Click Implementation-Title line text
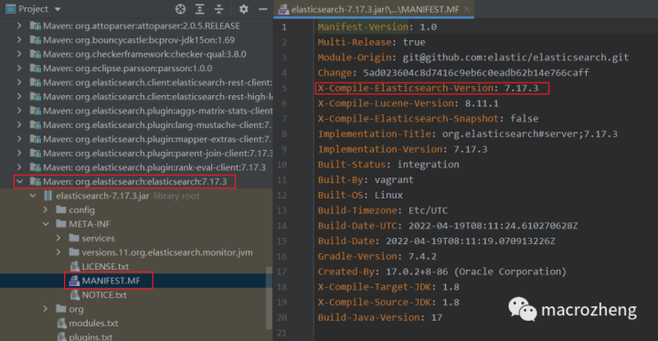 click(468, 134)
